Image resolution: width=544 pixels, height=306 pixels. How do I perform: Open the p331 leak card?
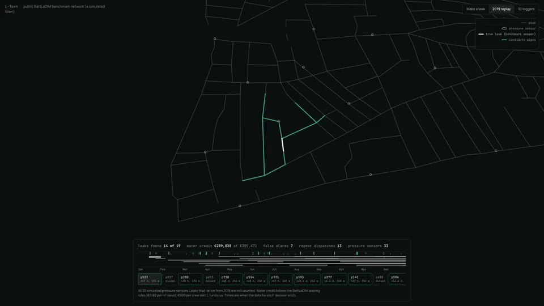280,279
